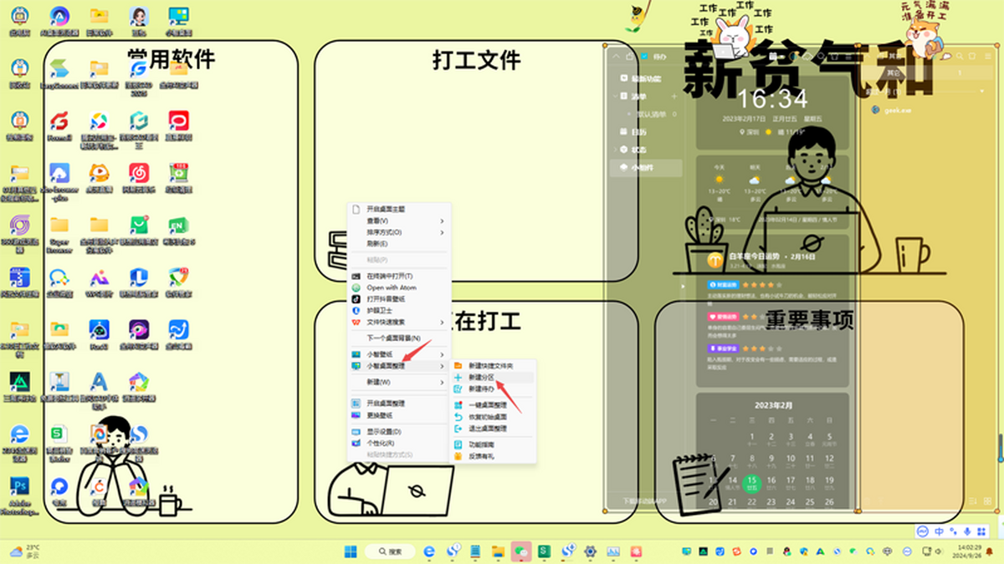Select 小组件 in the to-do widget sidebar
The image size is (1004, 564).
click(x=648, y=167)
